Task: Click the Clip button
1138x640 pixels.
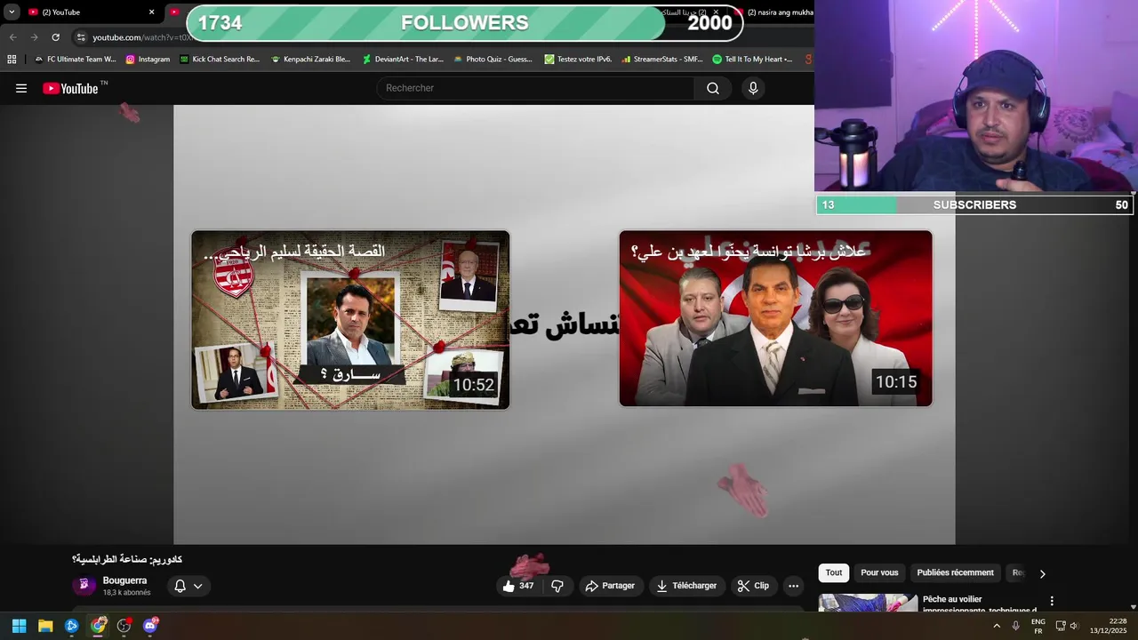Action: pyautogui.click(x=753, y=586)
